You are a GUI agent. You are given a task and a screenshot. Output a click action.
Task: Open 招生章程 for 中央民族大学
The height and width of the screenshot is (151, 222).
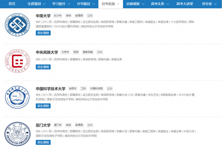pos(43,67)
